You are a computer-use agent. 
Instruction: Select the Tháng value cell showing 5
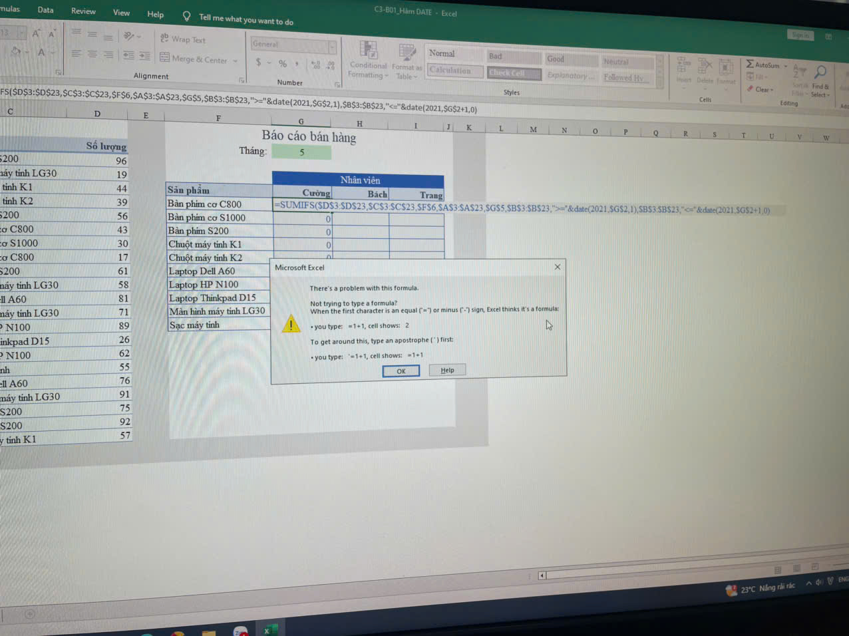301,152
